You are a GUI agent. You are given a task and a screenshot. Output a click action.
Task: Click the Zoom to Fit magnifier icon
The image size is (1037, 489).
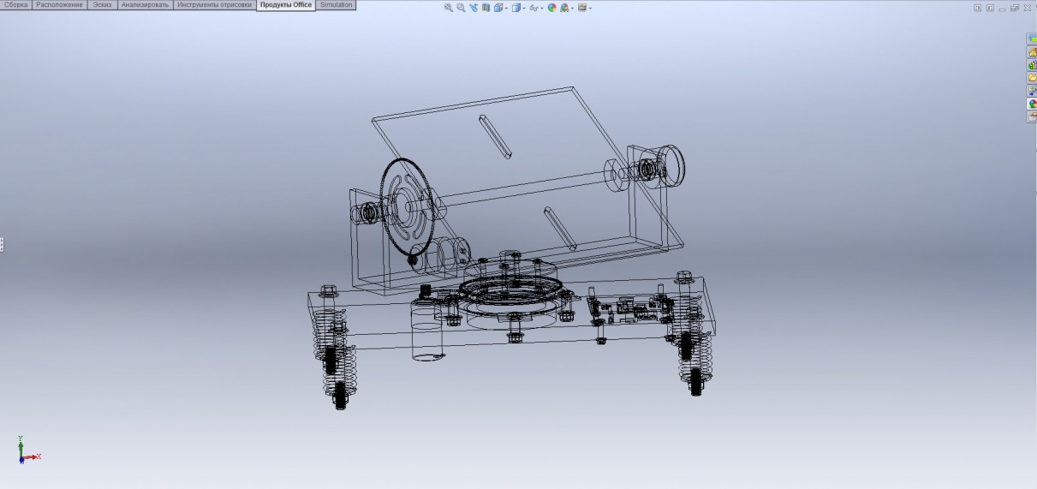point(448,8)
